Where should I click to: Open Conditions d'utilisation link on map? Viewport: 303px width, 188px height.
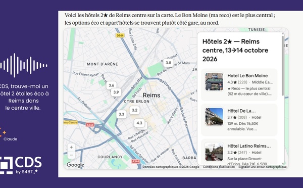[219, 167]
